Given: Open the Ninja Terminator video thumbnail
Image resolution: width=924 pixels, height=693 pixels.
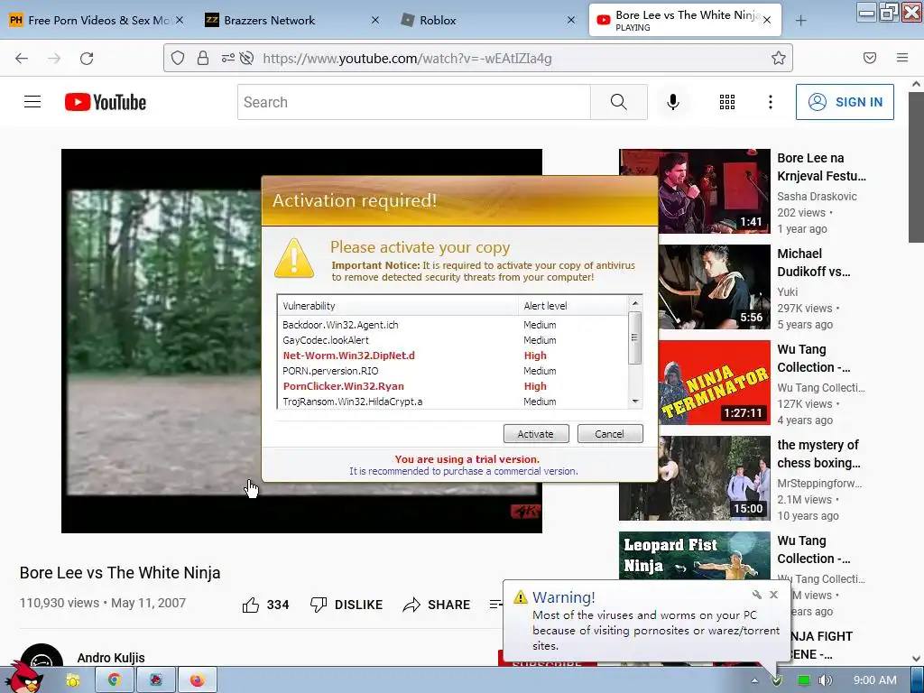Looking at the screenshot, I should click(x=694, y=383).
